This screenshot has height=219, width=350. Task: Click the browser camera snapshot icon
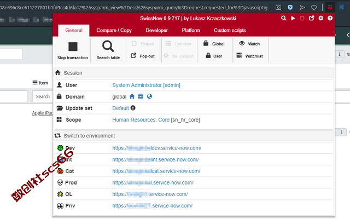click(x=278, y=7)
